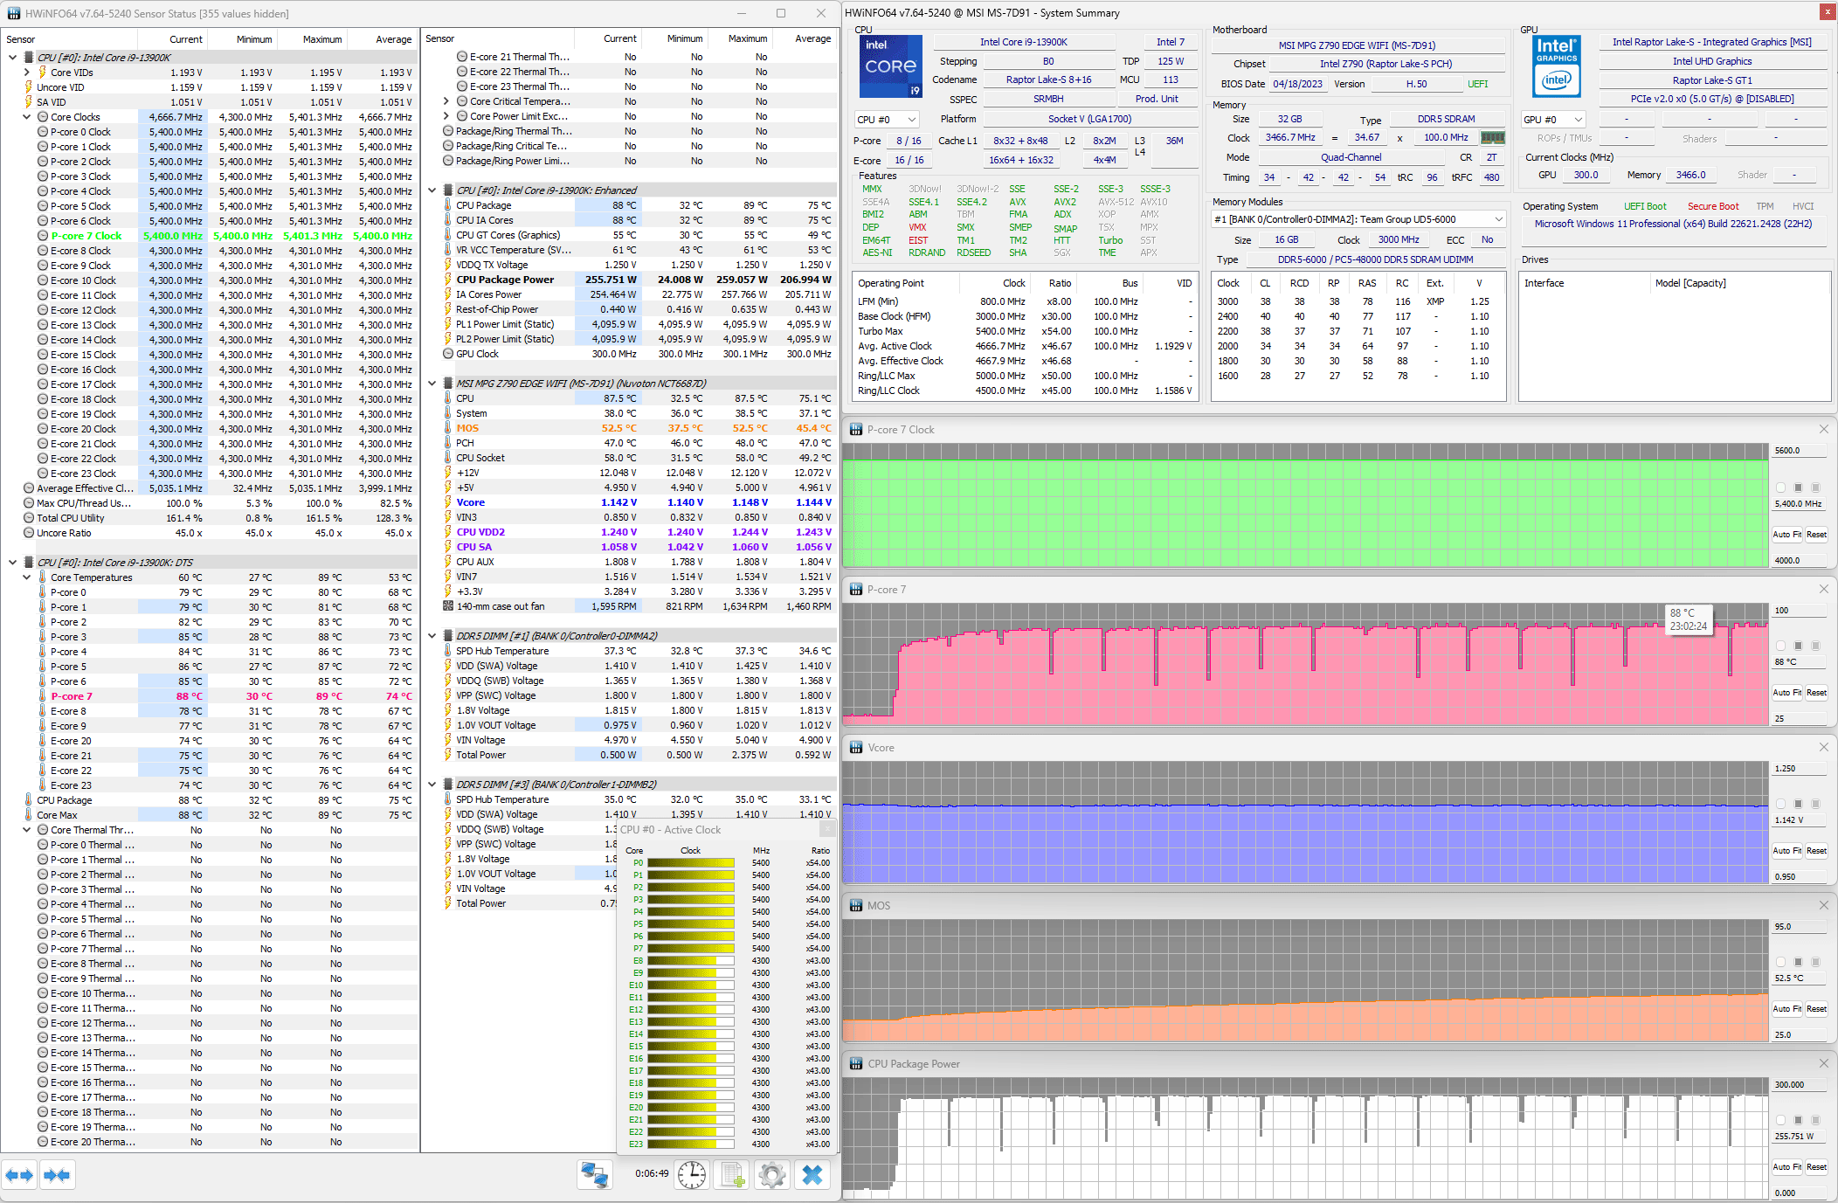The image size is (1838, 1203).
Task: Click the 5600.0 upper limit field
Action: (1798, 451)
